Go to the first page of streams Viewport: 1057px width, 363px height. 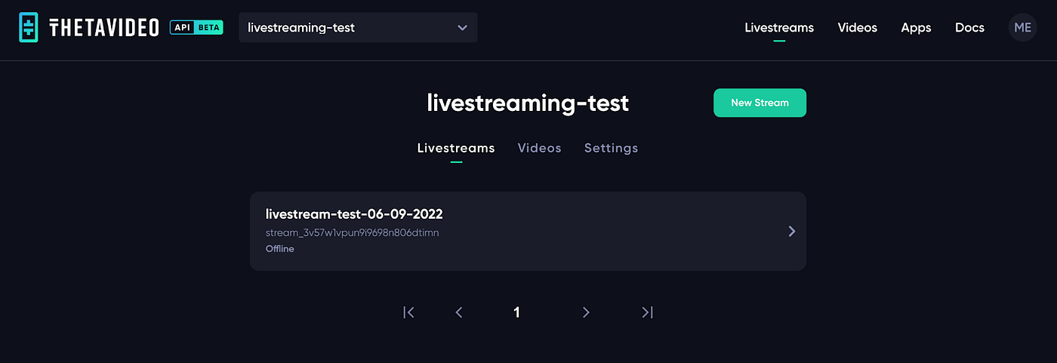point(408,312)
